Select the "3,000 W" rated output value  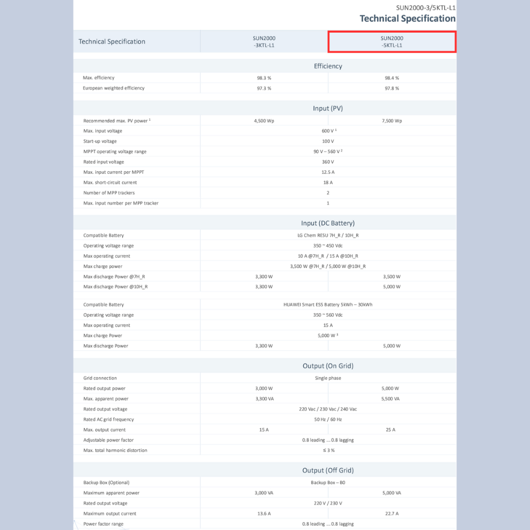click(x=264, y=388)
